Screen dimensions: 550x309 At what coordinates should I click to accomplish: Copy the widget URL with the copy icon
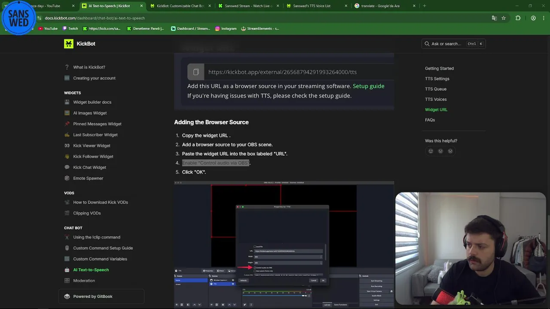196,72
